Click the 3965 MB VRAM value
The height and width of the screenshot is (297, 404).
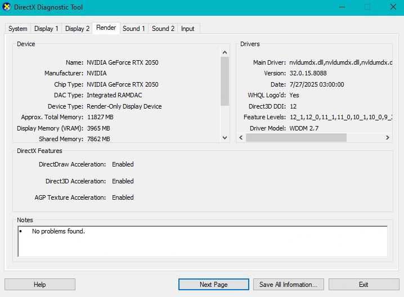click(x=98, y=128)
